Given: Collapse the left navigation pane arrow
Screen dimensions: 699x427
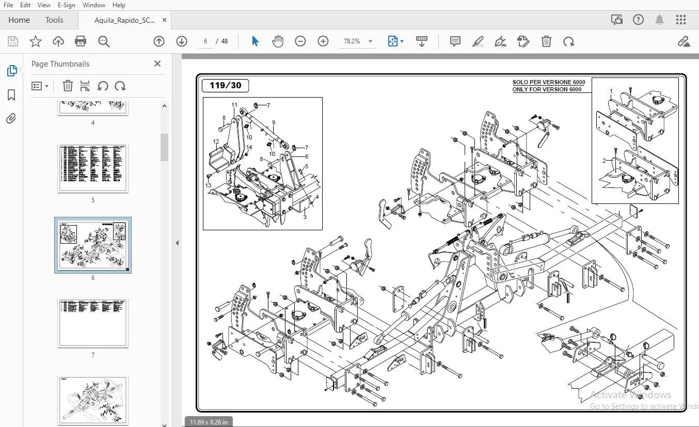Looking at the screenshot, I should click(177, 243).
